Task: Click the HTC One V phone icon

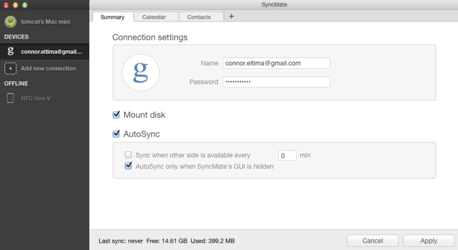Action: pyautogui.click(x=10, y=98)
